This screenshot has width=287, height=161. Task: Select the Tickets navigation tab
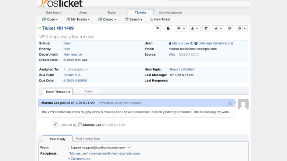coord(141,12)
